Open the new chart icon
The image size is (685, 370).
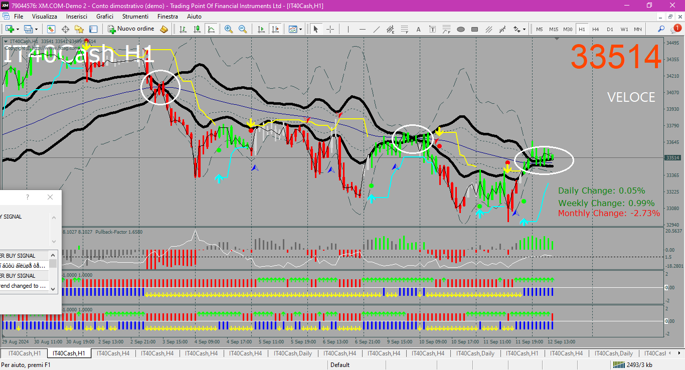10,29
